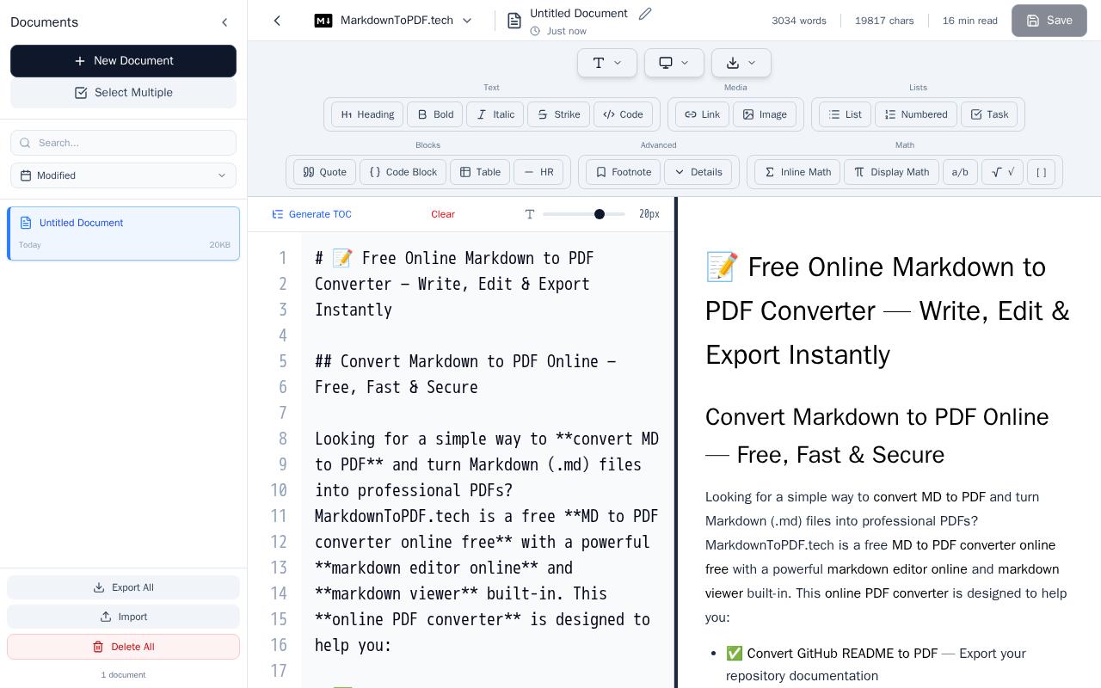Open the MarkdownToPDF.tech dropdown
The width and height of the screenshot is (1101, 688).
[393, 21]
